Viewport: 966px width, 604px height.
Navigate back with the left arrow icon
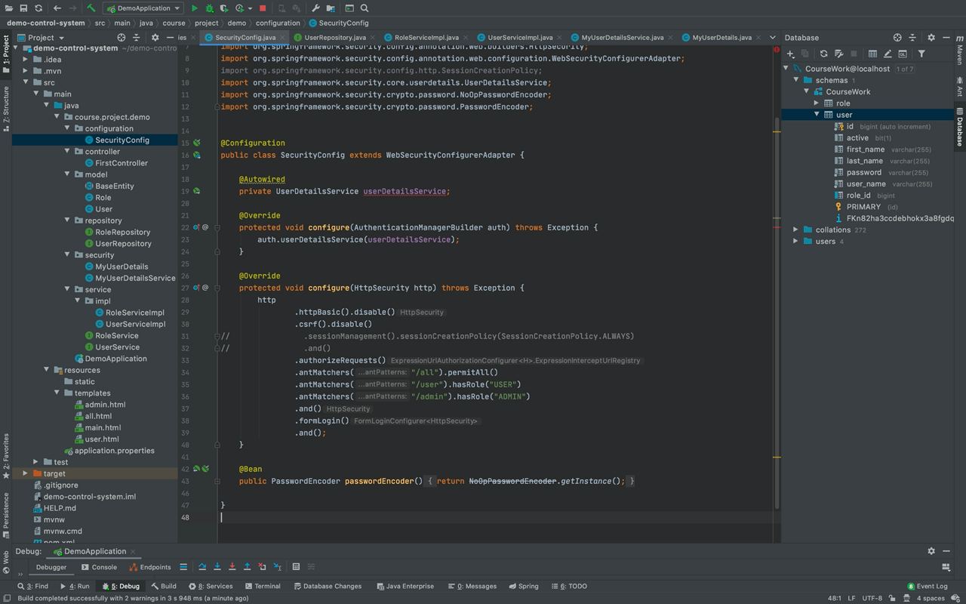coord(57,8)
